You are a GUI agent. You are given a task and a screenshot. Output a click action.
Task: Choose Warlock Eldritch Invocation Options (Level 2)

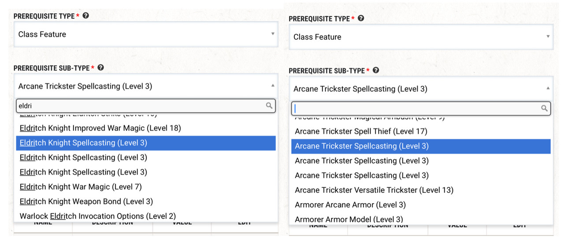tap(146, 216)
